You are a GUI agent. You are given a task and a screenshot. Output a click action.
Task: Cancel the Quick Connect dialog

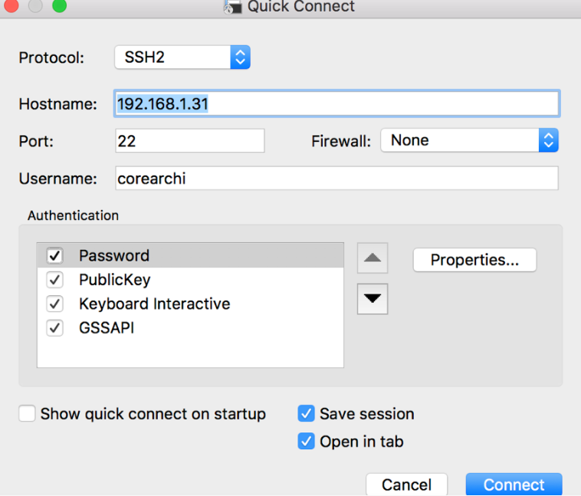[x=406, y=485]
